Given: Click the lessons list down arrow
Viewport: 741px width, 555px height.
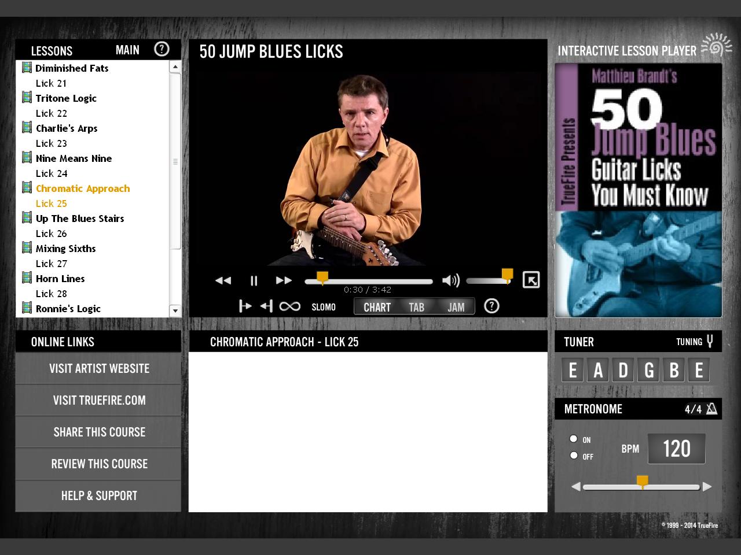Looking at the screenshot, I should 175,311.
